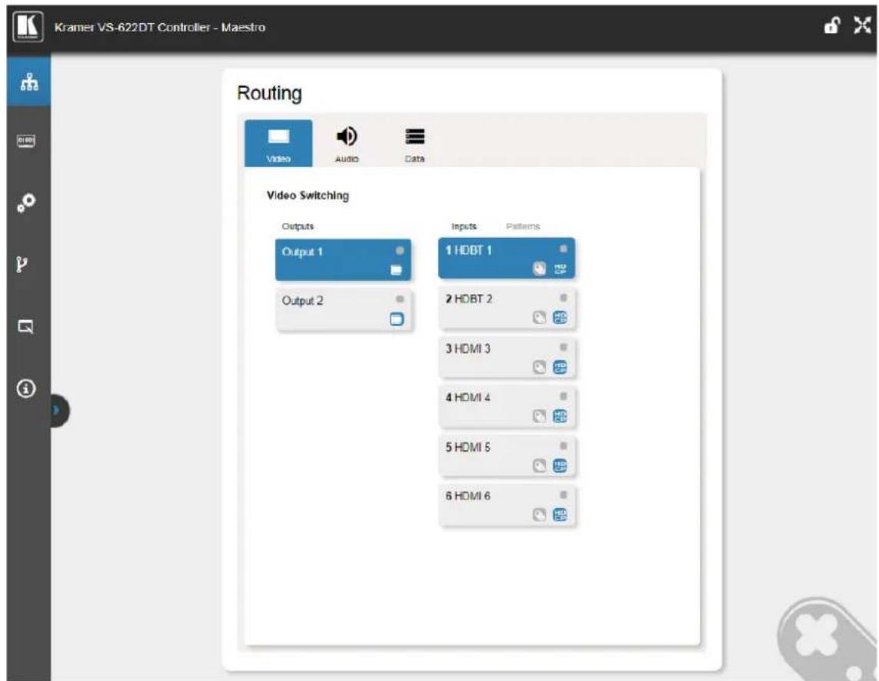Click the signal status dot on 2 HDBT 2
Screen dimensions: 879x681
[564, 298]
